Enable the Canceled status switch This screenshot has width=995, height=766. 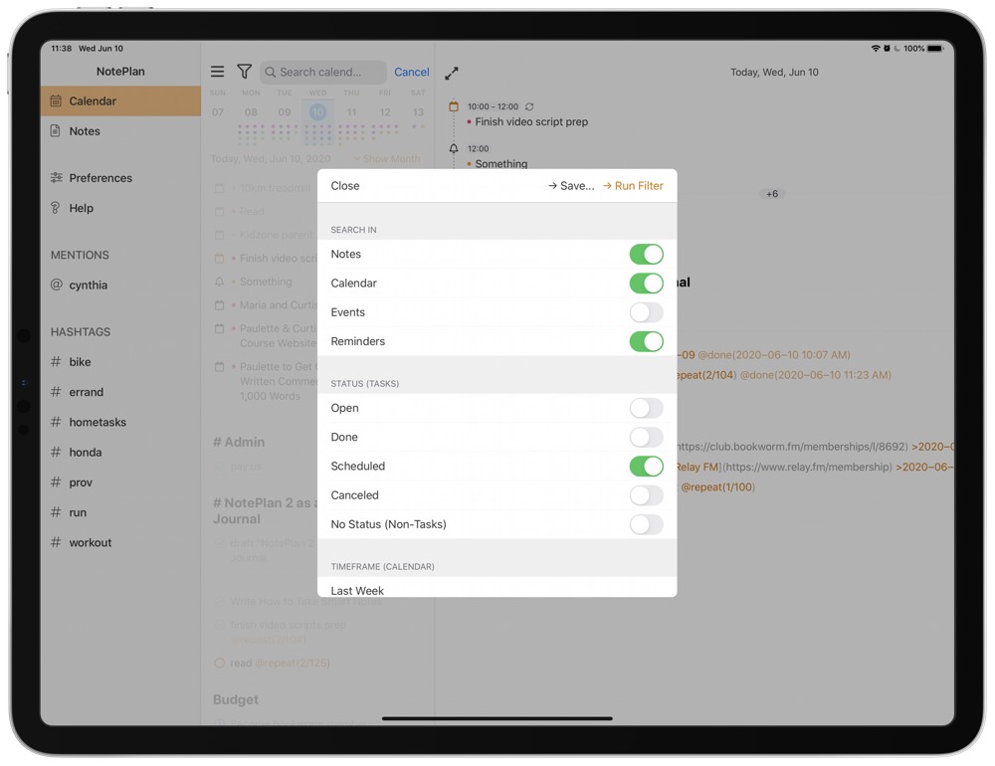[x=646, y=495]
